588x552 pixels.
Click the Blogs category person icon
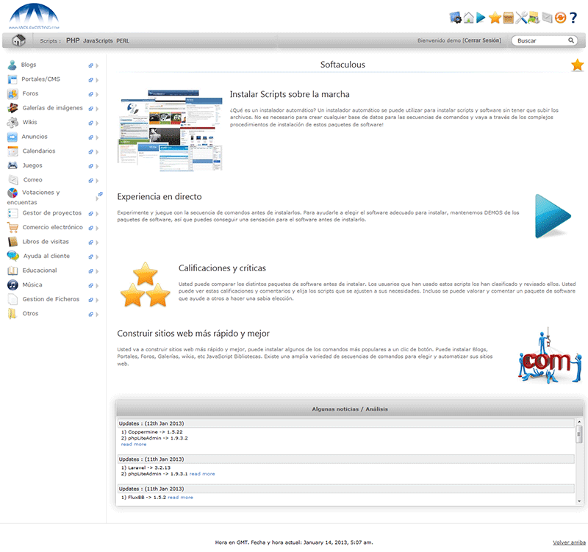click(12, 65)
